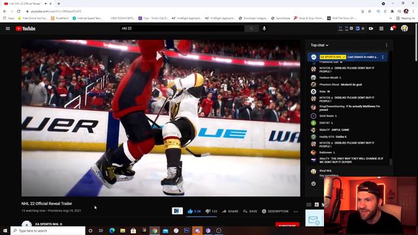Screen dimensions: 418x235
Task: Open Photoshop from the taskbar
Action: point(187,230)
